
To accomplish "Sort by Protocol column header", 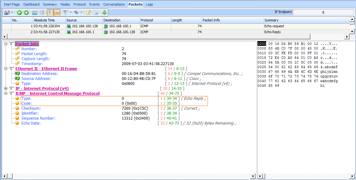I will 155,20.
